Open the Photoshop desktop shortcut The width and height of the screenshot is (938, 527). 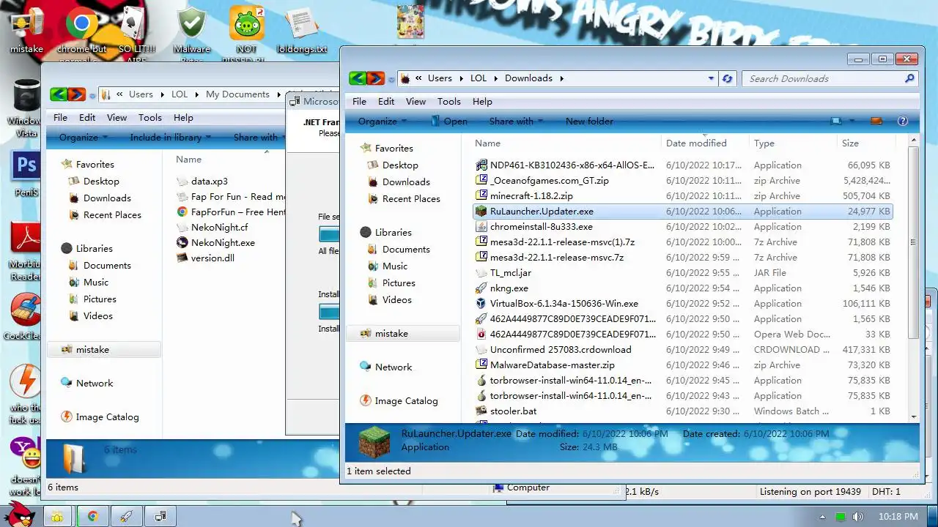(26, 173)
